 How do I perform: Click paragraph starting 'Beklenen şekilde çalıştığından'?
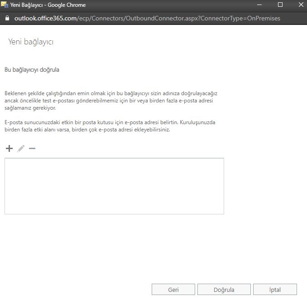tap(111, 101)
